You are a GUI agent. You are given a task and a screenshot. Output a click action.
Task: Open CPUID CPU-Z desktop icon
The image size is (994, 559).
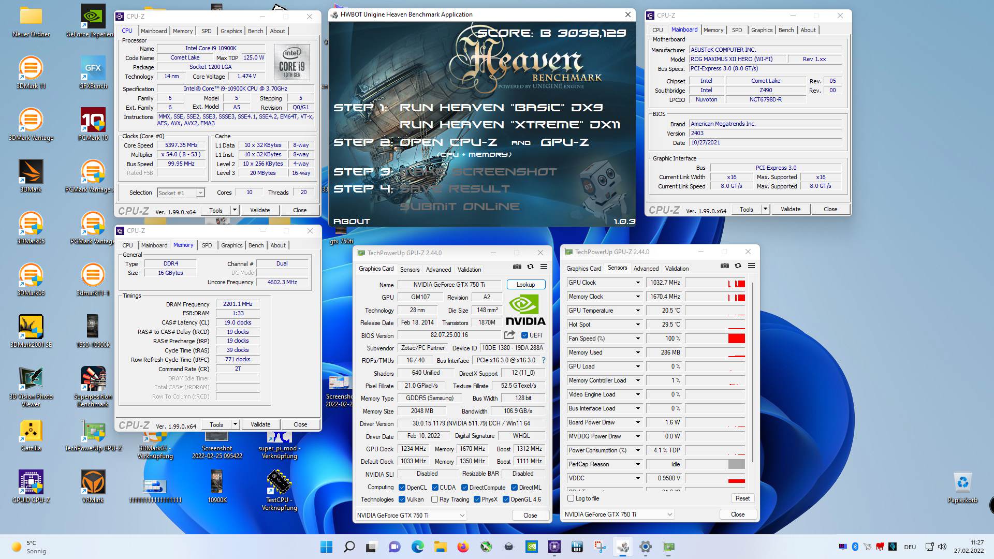31,487
